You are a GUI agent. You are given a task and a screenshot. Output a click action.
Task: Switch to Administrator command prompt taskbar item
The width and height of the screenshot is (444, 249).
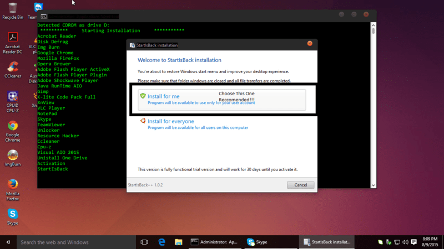click(x=215, y=242)
